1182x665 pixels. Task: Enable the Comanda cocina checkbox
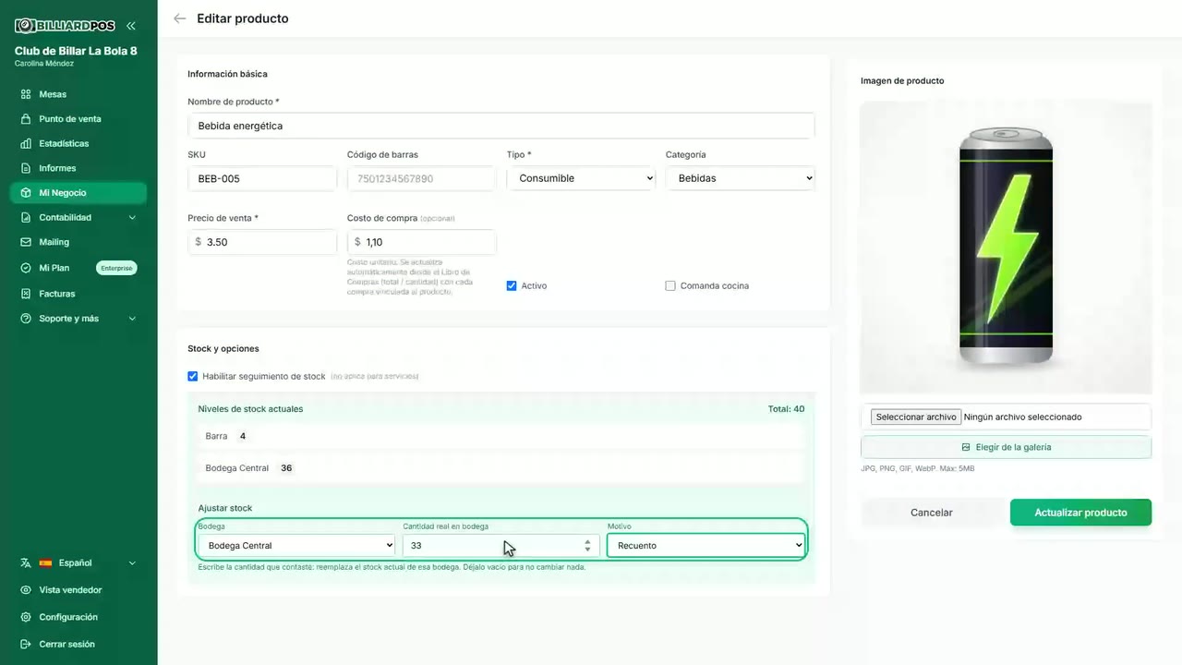(670, 286)
